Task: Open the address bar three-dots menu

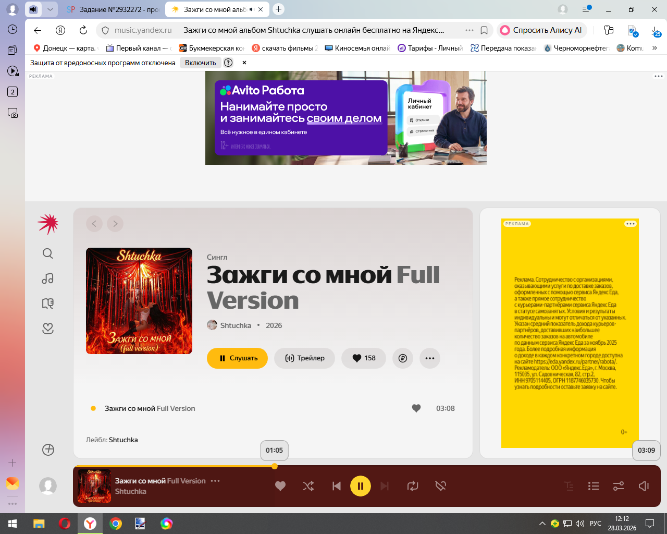Action: pos(470,30)
